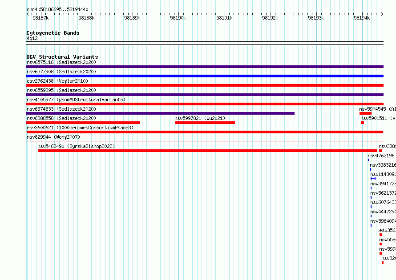Image resolution: width=396 pixels, height=280 pixels.
Task: Open variant label esv3600621 (1000GenomesConsortiumPhase3)
Action: (80, 128)
